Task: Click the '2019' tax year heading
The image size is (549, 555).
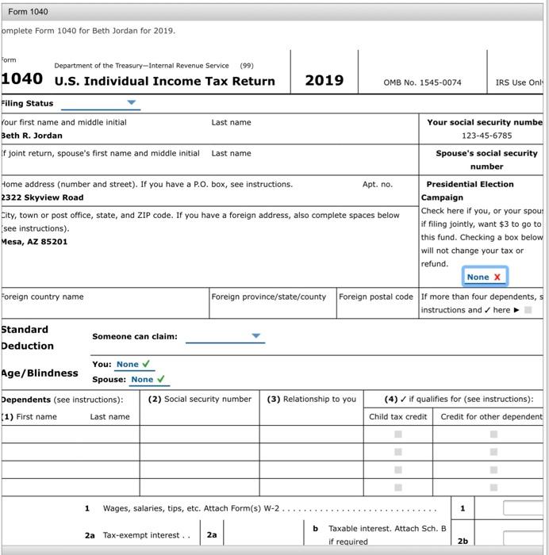Action: click(x=324, y=80)
